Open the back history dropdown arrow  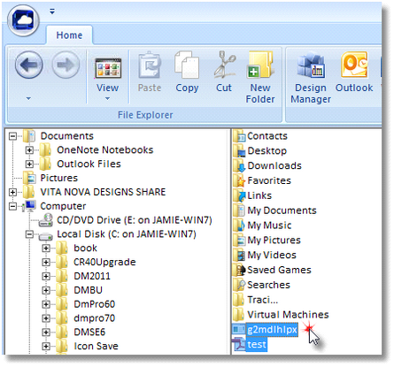[28, 98]
